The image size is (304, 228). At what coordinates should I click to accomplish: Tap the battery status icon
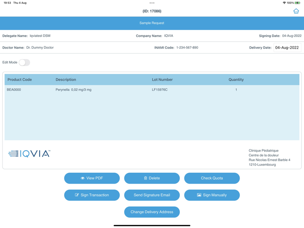pyautogui.click(x=297, y=3)
